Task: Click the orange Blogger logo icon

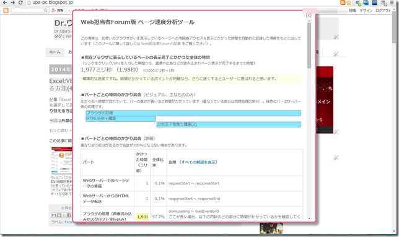Action: tap(6, 11)
